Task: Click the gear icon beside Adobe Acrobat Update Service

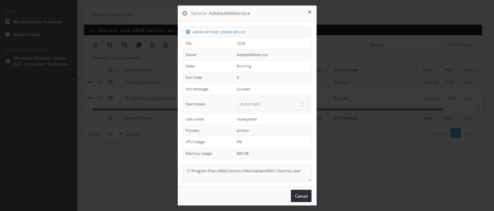Action: click(x=188, y=32)
